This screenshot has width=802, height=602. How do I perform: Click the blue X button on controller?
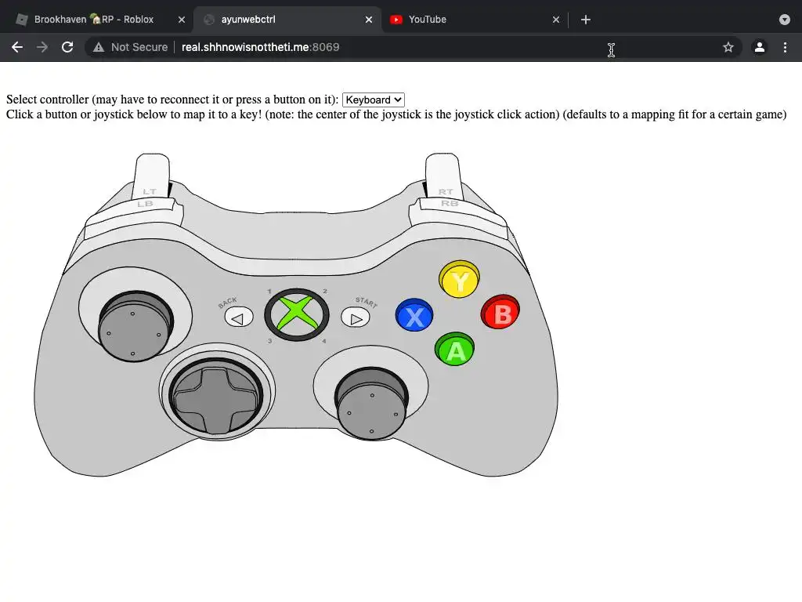tap(414, 315)
